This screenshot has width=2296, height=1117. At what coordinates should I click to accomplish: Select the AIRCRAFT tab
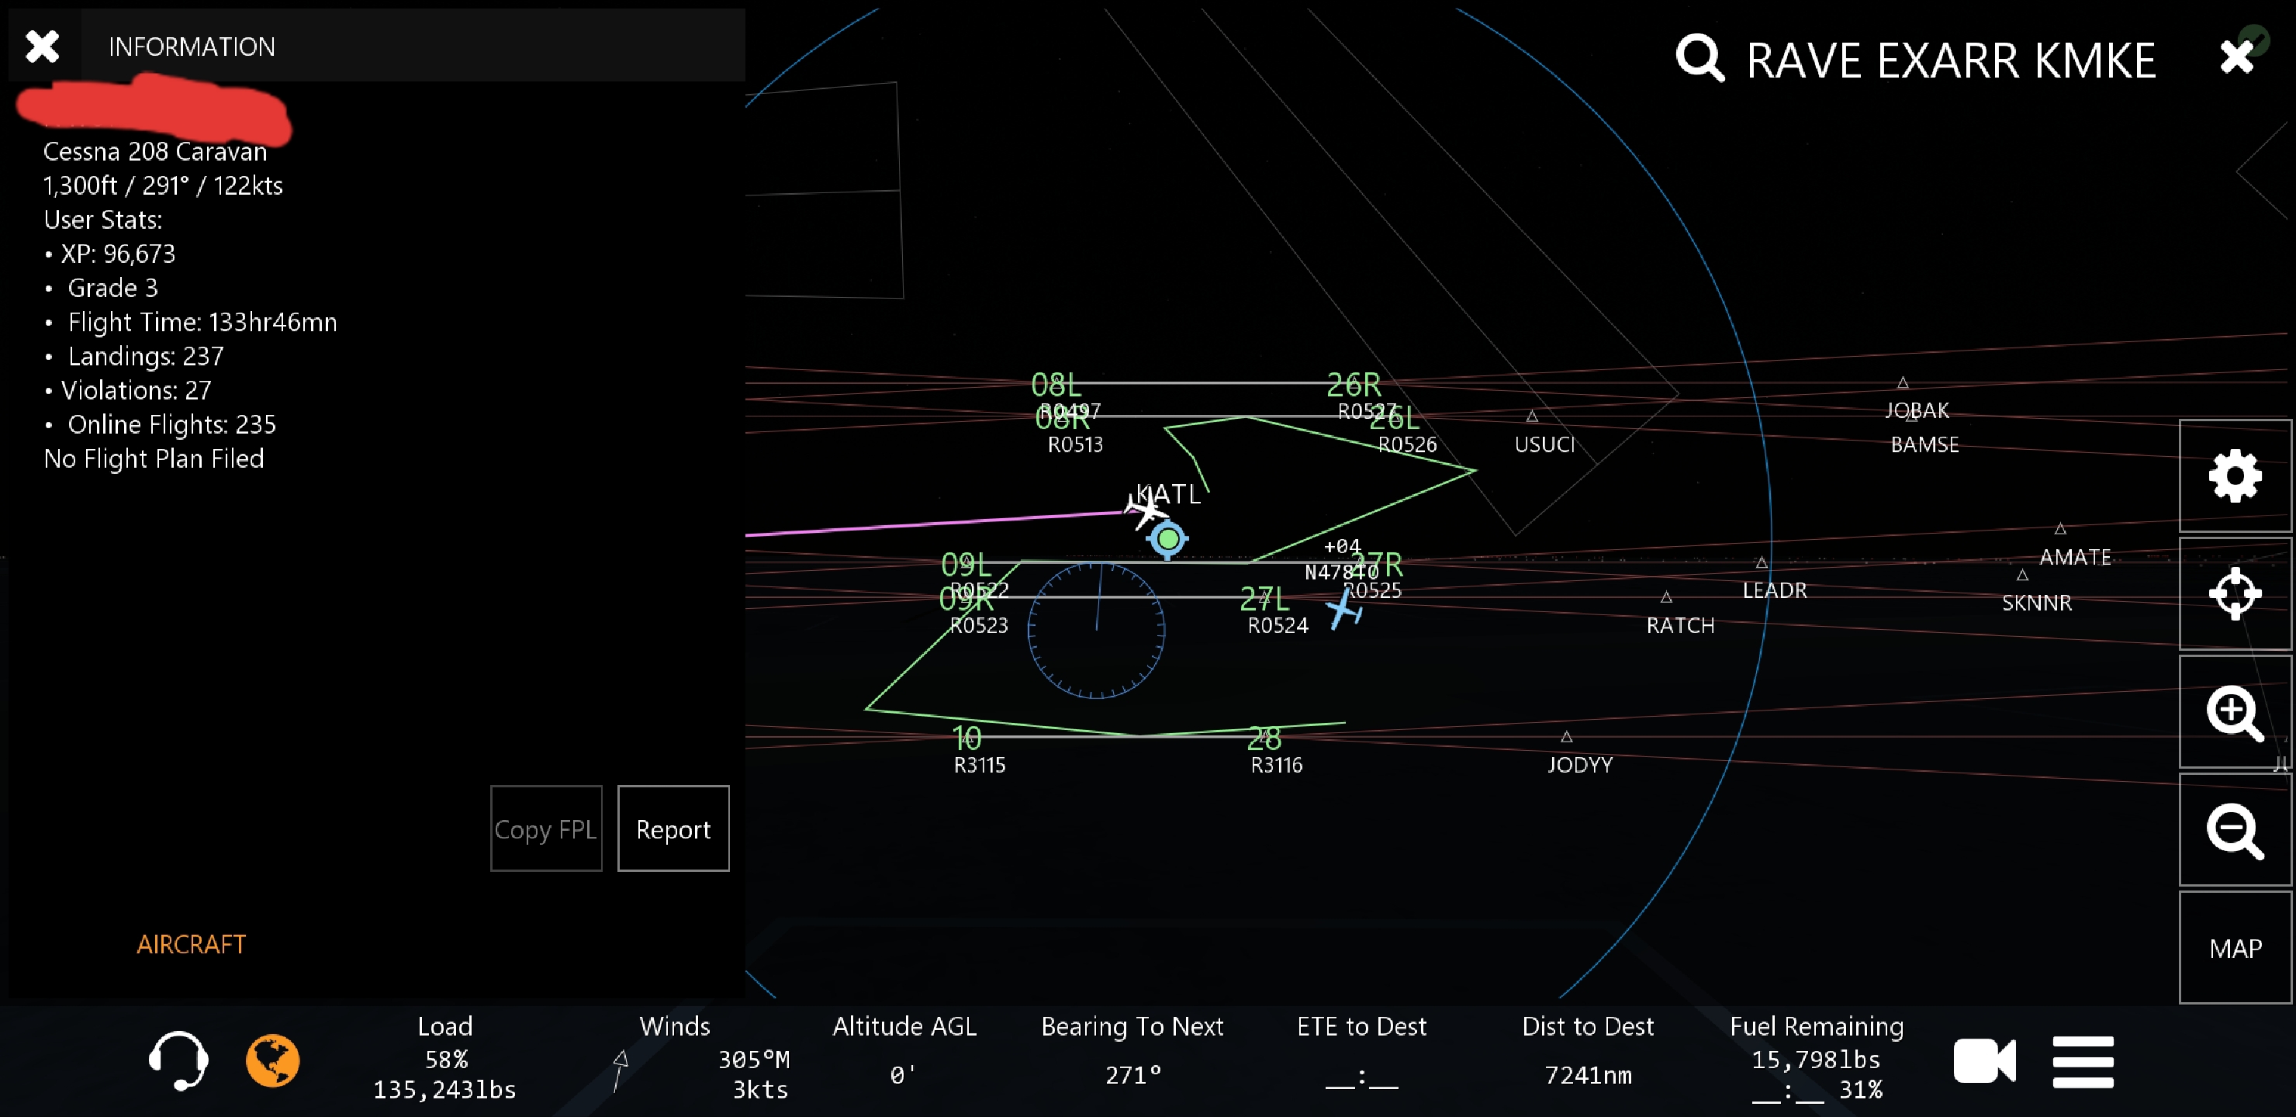[x=191, y=944]
